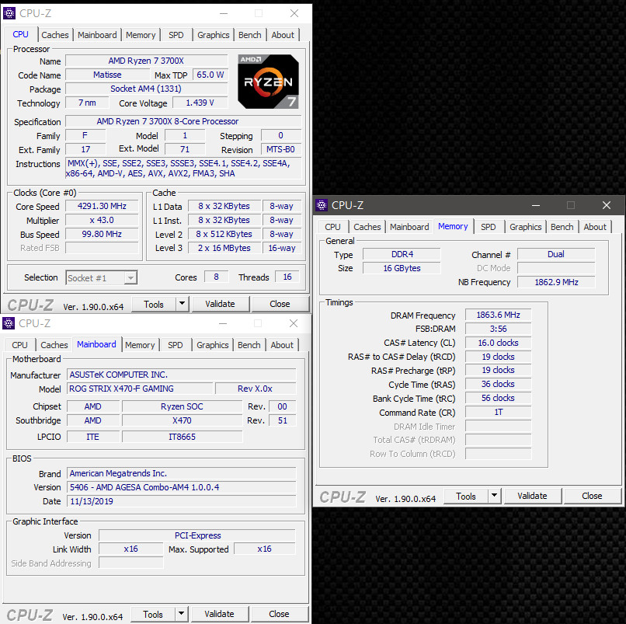
Task: Select the CPU tab in the Memory window
Action: click(x=332, y=227)
